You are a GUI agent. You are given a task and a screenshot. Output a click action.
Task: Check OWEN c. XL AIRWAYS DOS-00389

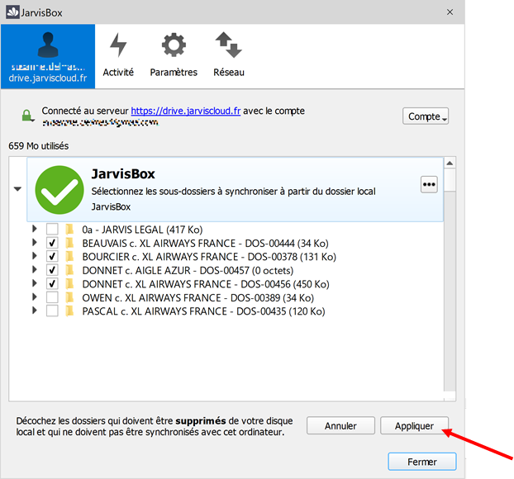click(52, 297)
